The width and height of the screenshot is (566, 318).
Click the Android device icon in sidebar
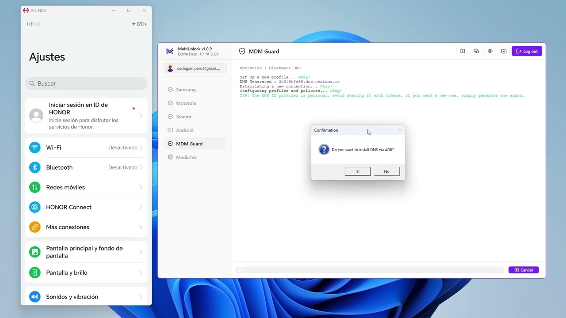pos(170,130)
